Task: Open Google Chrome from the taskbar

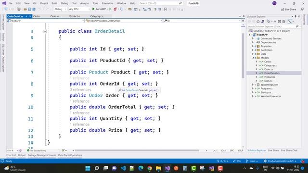Action: tap(150, 168)
